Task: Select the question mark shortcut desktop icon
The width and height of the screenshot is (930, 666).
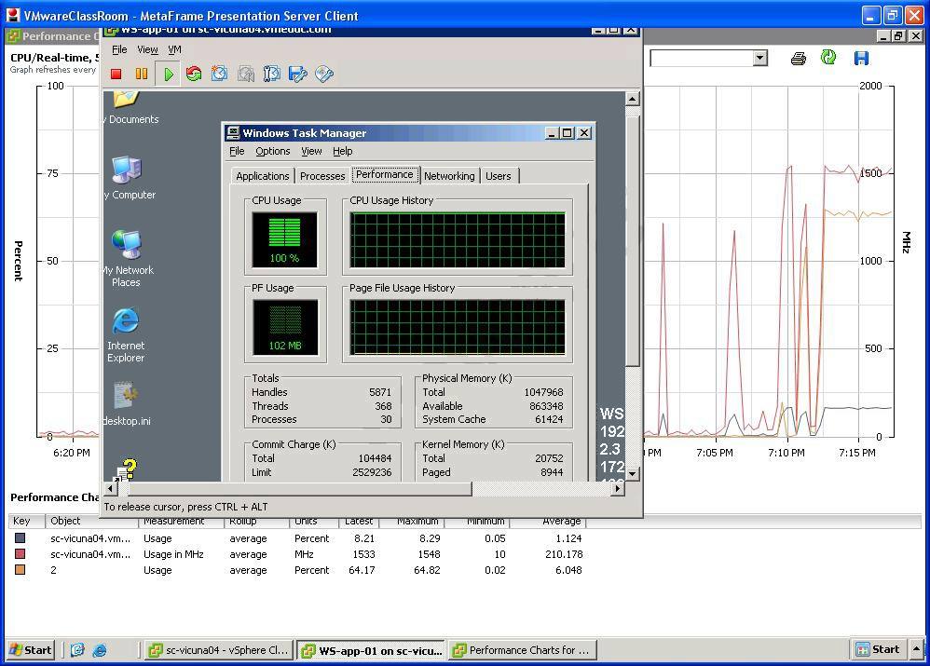Action: (127, 469)
